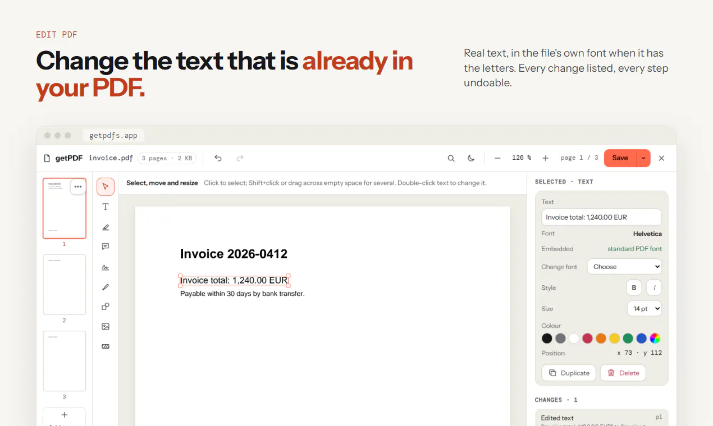Select the striped rectangle redact tool
This screenshot has height=426, width=713.
[x=106, y=346]
